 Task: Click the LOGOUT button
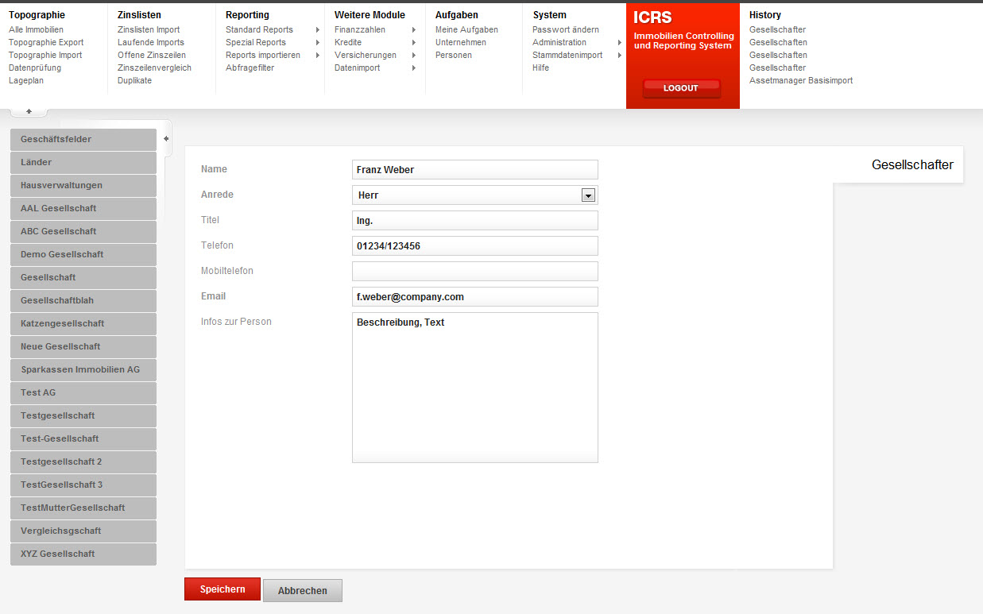click(x=681, y=88)
